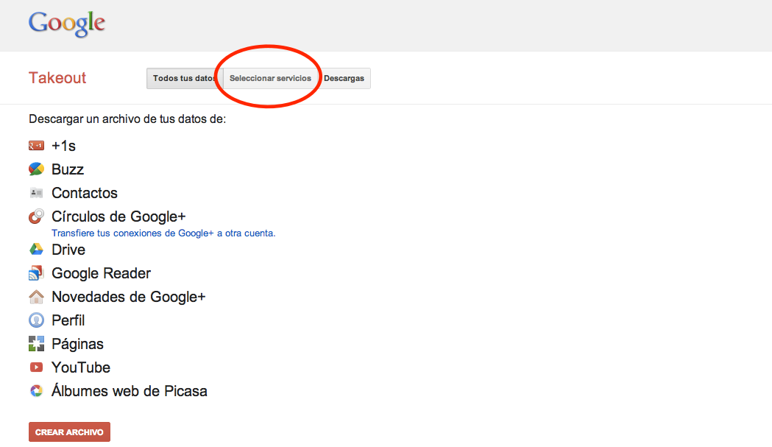Screen dimensions: 772x447
Task: Select the +1s text label
Action: click(63, 146)
